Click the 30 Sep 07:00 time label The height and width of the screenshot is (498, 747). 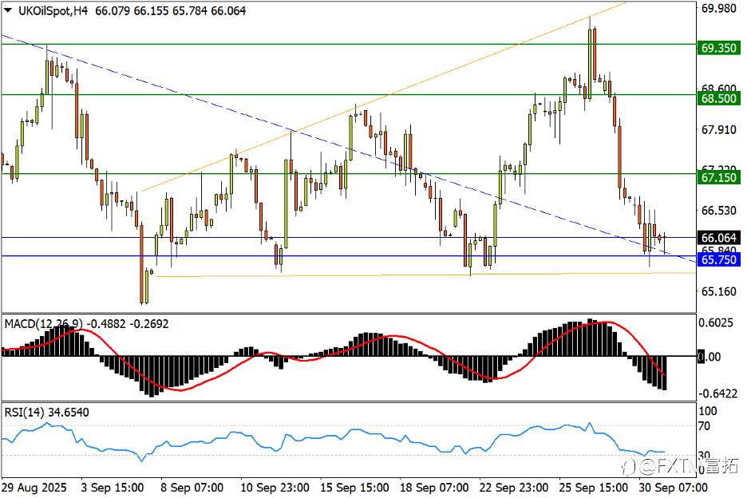(673, 488)
